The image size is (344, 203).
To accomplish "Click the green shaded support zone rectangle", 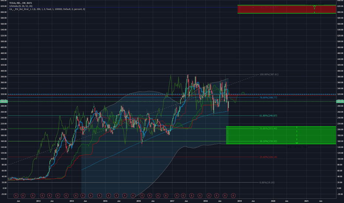I will click(x=281, y=135).
